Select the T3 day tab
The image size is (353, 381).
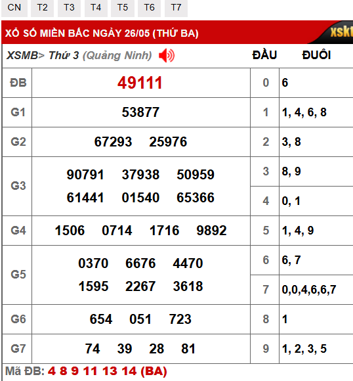[x=69, y=8]
